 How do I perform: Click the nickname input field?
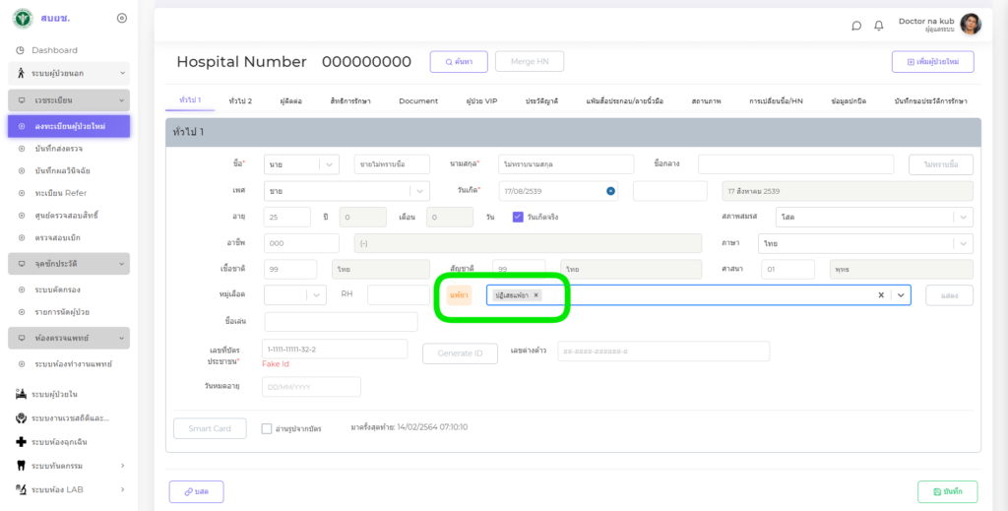click(341, 322)
